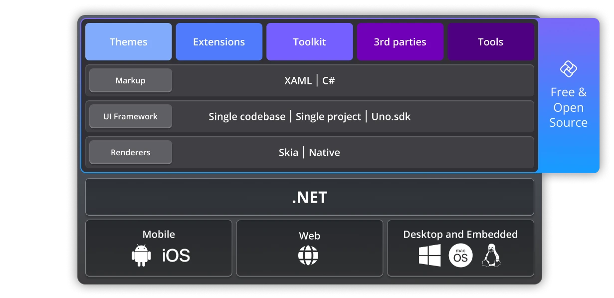Select the Skia renderer option
Viewport: 614px width, 298px height.
[288, 152]
